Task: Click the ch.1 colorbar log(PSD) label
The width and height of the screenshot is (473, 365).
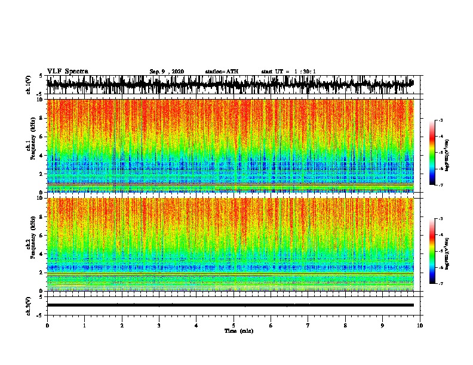Action: pos(447,156)
